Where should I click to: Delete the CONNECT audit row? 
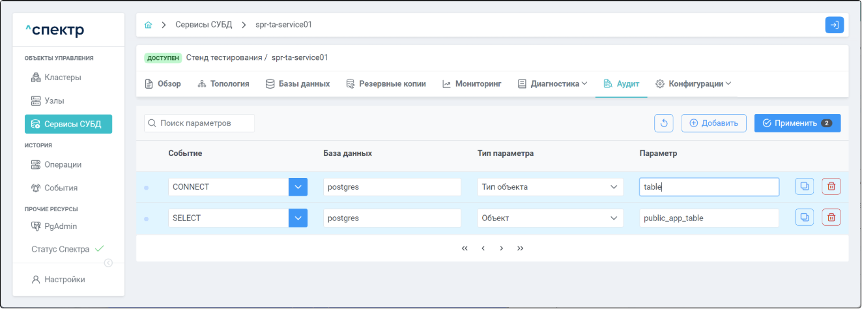(x=831, y=186)
